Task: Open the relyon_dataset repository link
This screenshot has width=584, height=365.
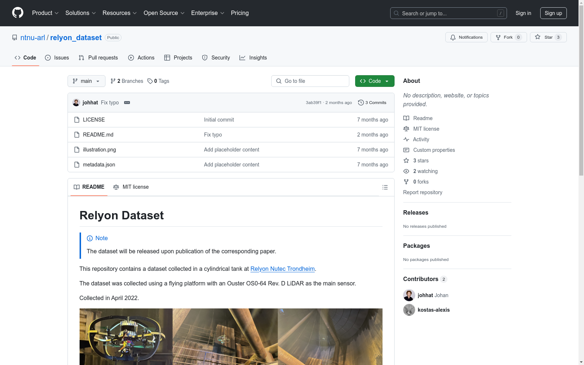Action: 76,38
